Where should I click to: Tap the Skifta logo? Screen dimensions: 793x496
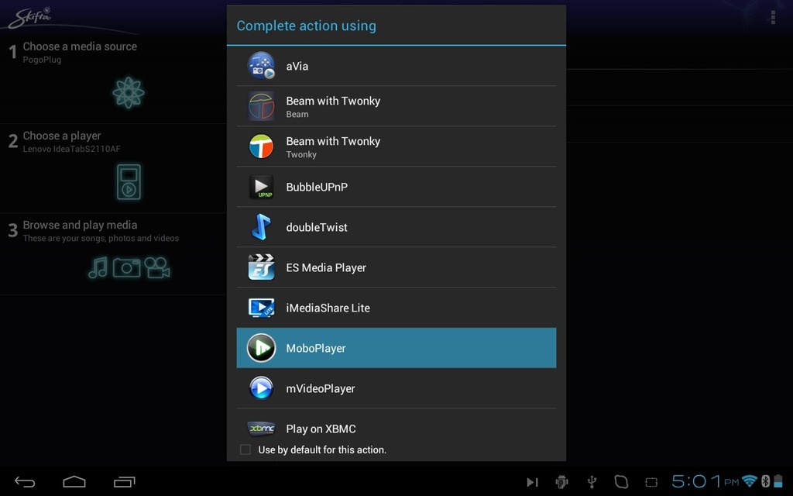30,17
